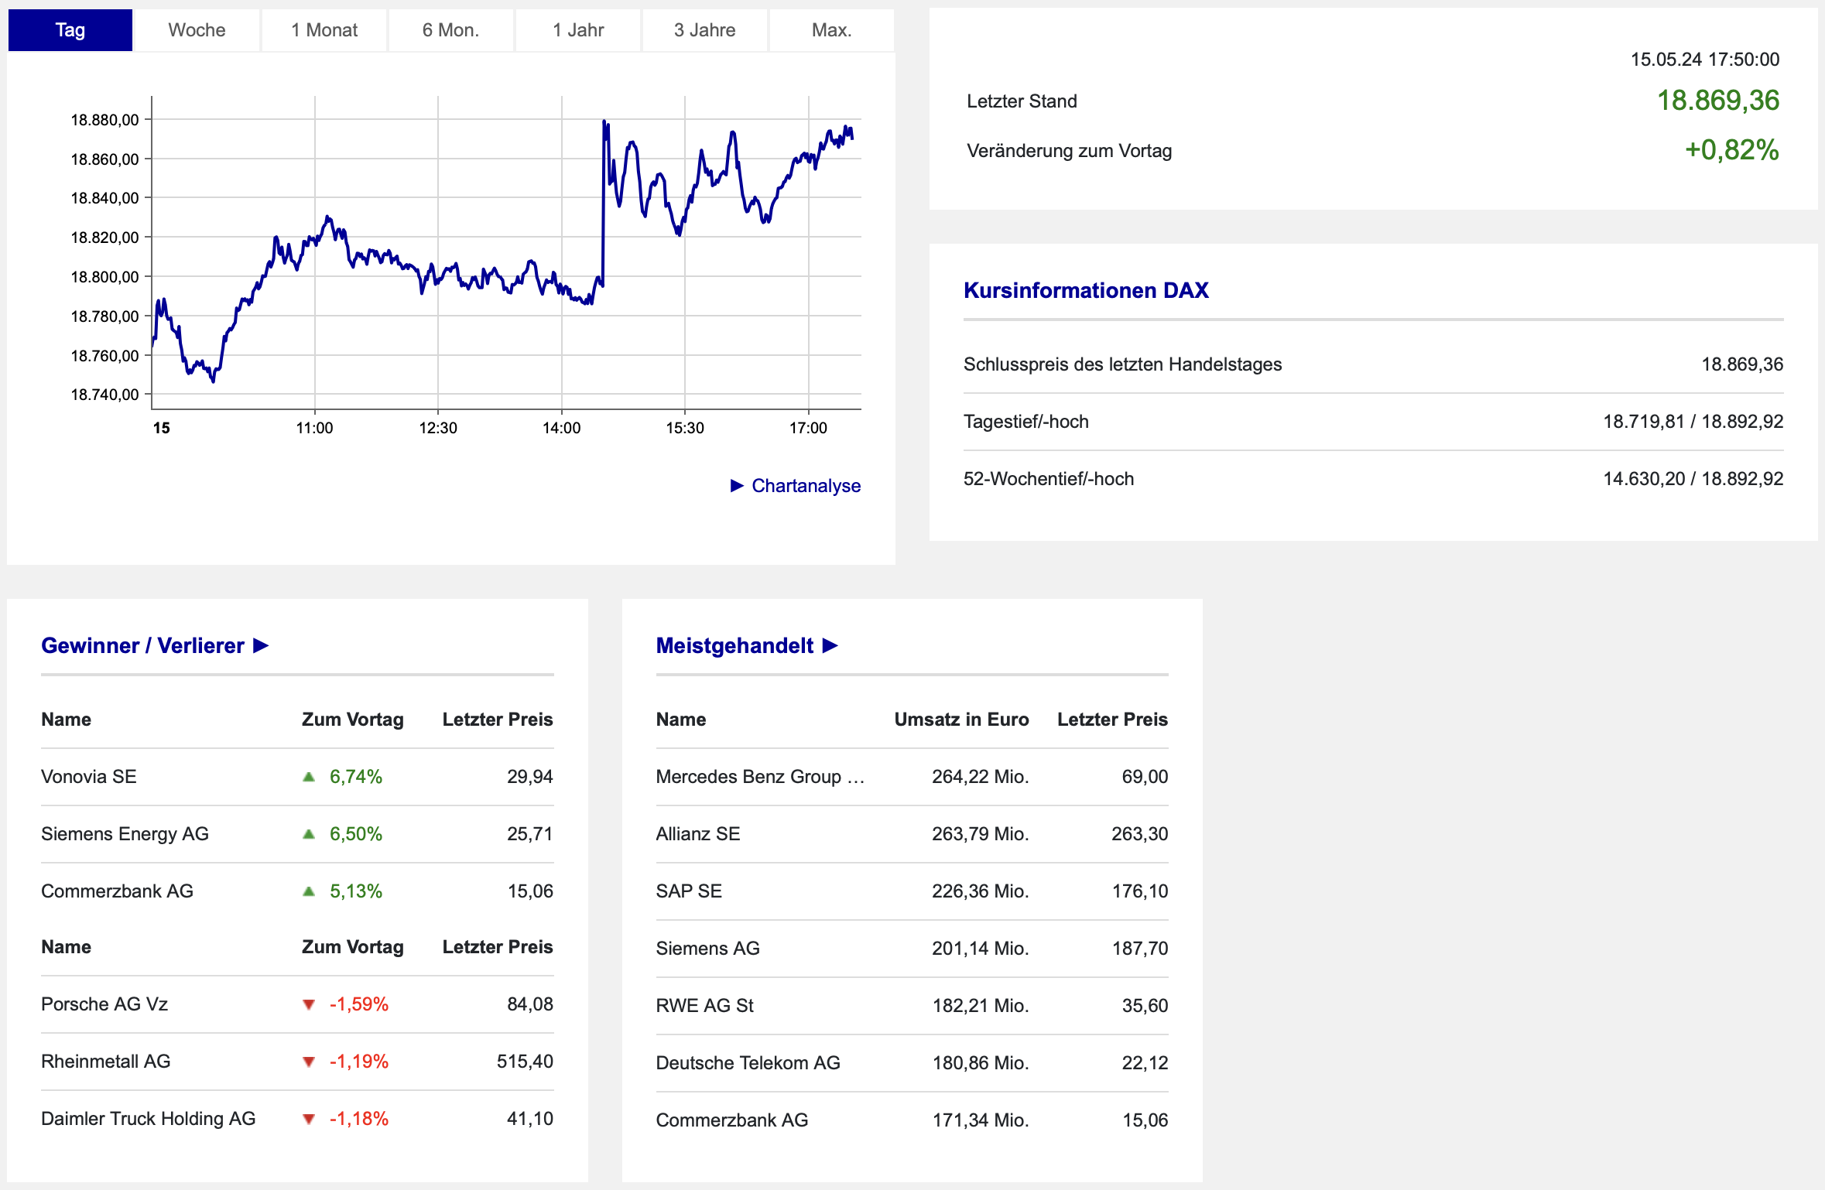
Task: Switch chart to 1 Monat view
Action: click(x=324, y=30)
